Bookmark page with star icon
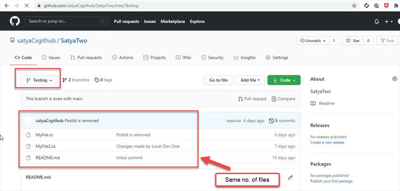The height and width of the screenshot is (191, 400). 354,6
